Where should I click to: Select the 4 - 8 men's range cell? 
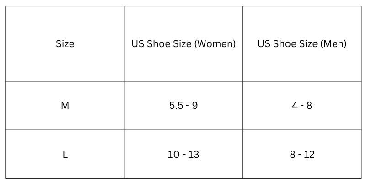302,106
